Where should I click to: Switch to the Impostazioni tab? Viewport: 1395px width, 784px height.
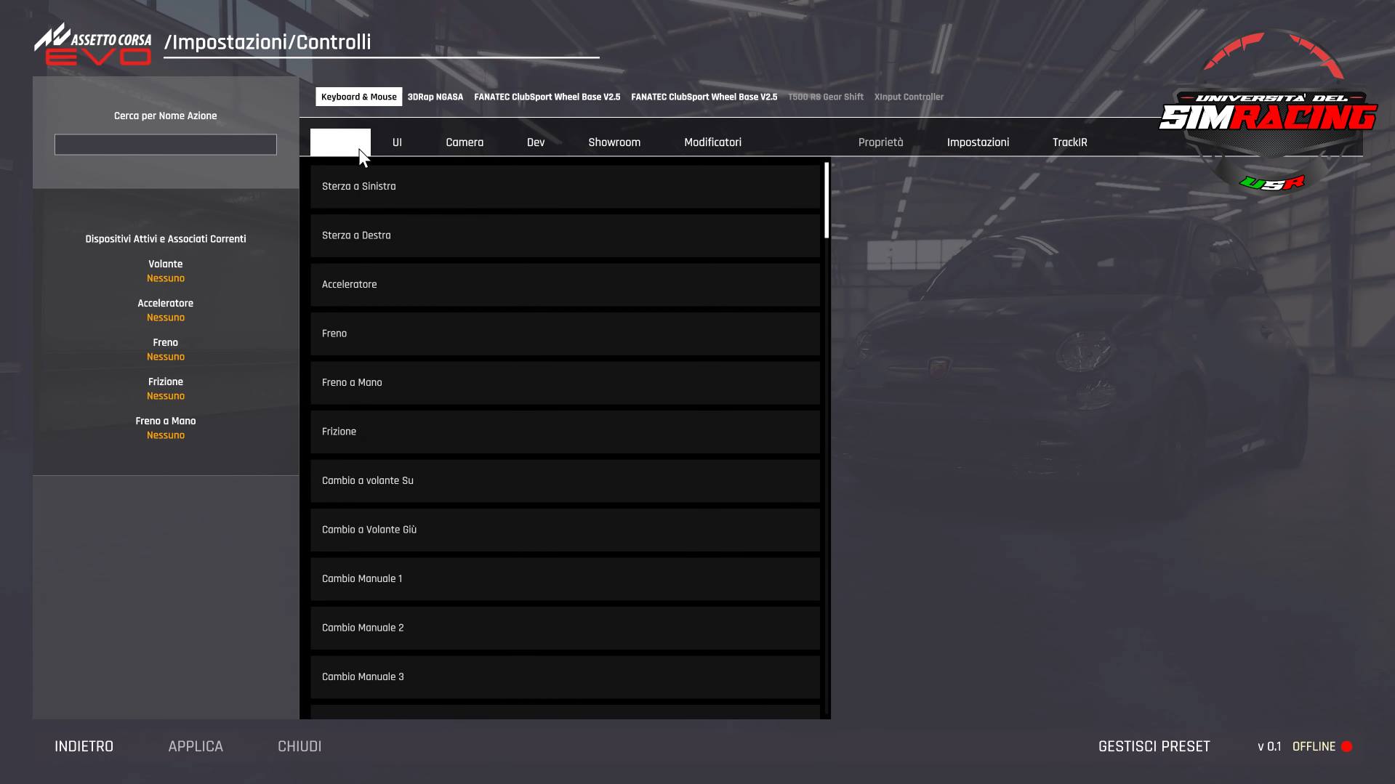tap(977, 142)
